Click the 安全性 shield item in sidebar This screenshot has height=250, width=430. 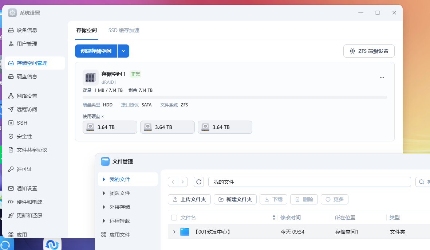pyautogui.click(x=24, y=136)
